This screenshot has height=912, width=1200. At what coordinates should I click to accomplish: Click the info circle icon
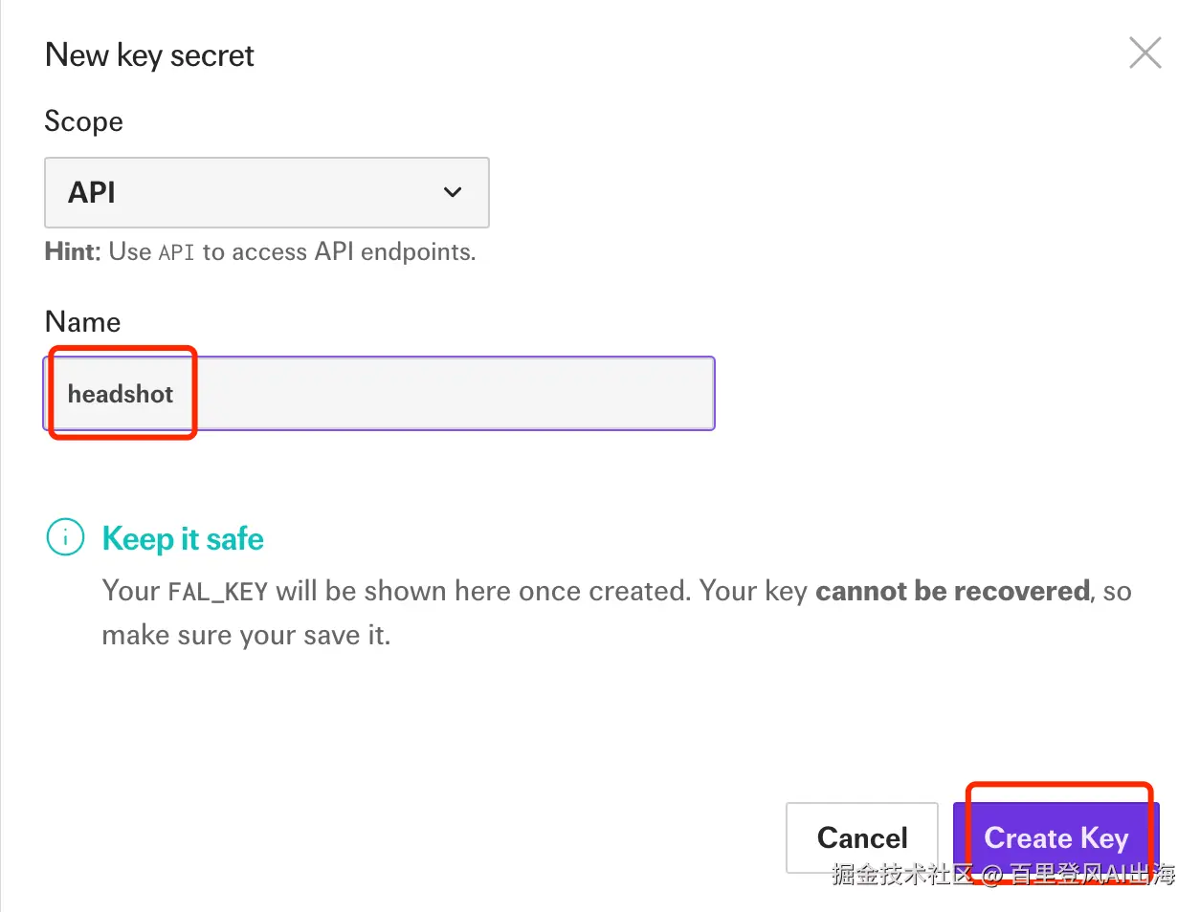[x=65, y=537]
